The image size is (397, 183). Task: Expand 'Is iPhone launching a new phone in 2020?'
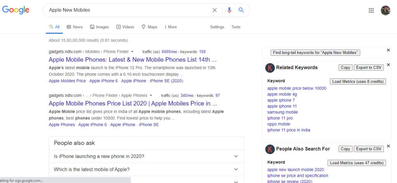pos(147,156)
